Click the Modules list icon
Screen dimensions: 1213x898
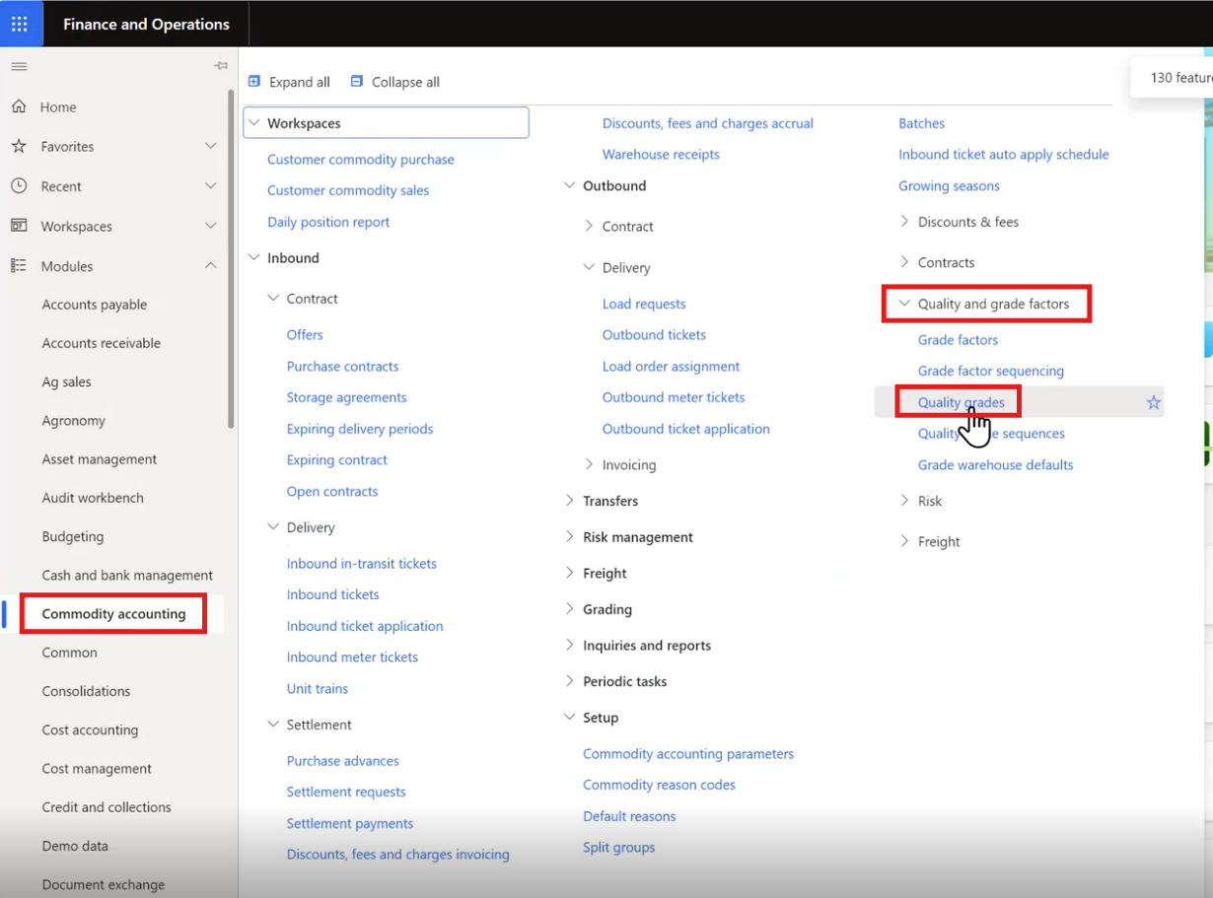[x=19, y=266]
